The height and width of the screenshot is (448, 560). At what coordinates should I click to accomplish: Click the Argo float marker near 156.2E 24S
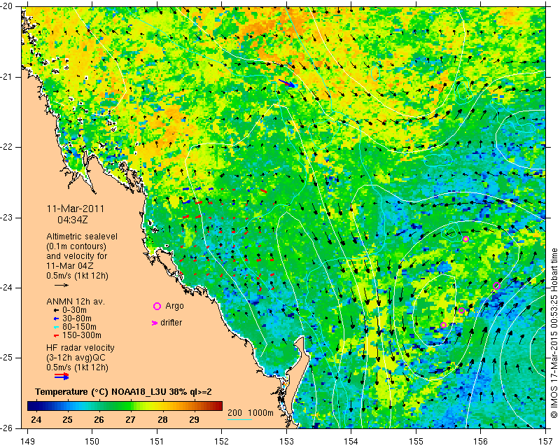(496, 286)
